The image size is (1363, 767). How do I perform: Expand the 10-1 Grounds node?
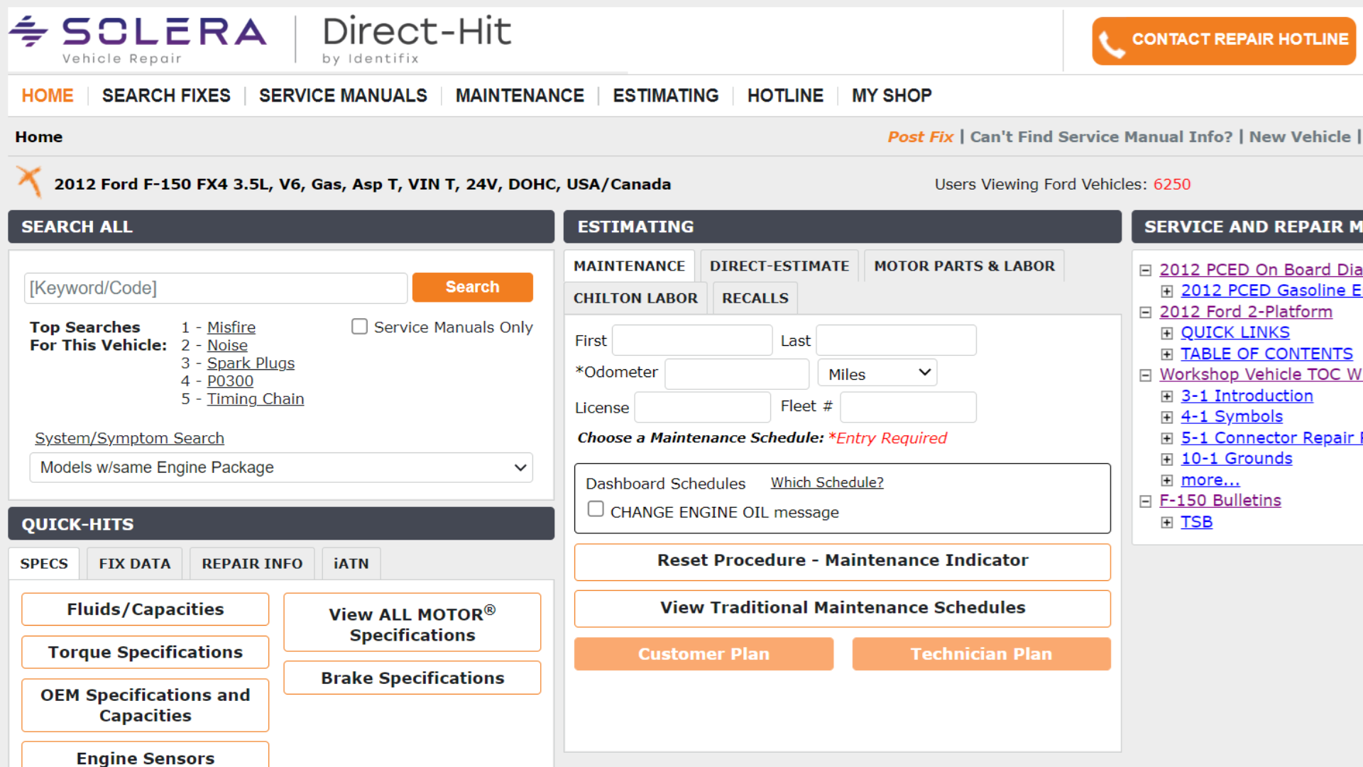click(1166, 459)
